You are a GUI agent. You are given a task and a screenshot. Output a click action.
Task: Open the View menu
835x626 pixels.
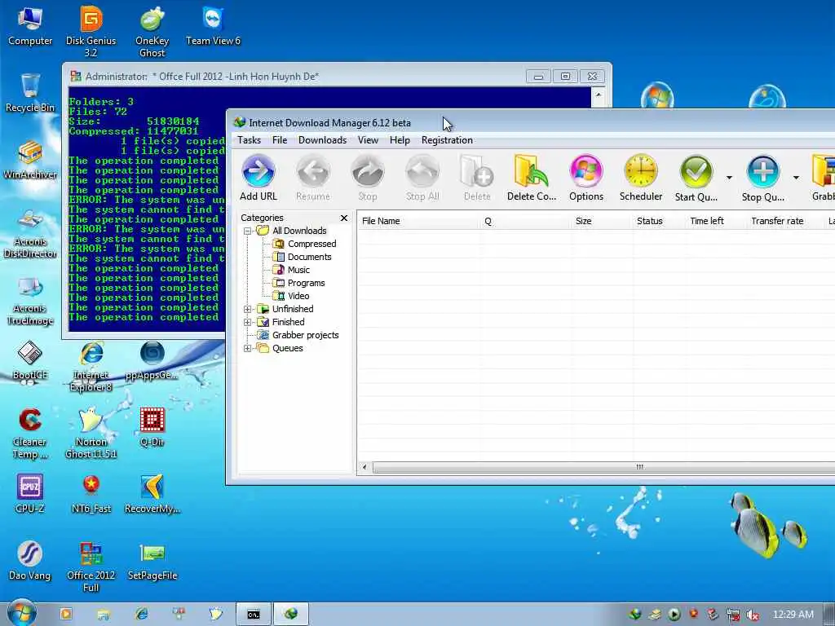coord(368,140)
